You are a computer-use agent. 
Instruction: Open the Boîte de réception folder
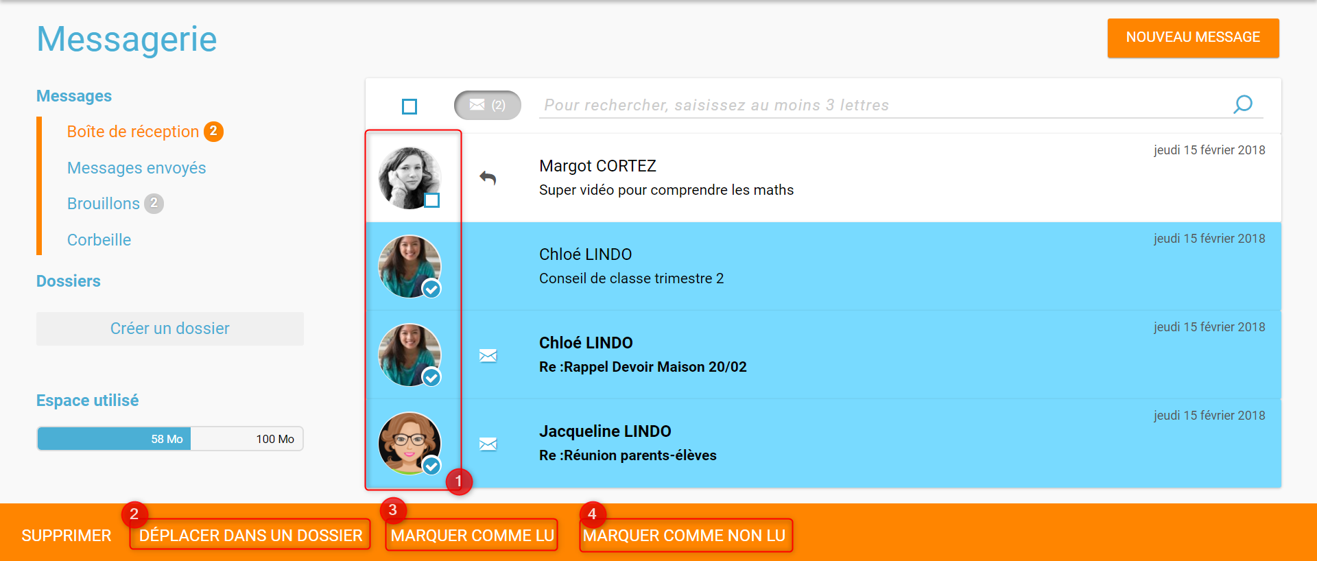click(133, 132)
